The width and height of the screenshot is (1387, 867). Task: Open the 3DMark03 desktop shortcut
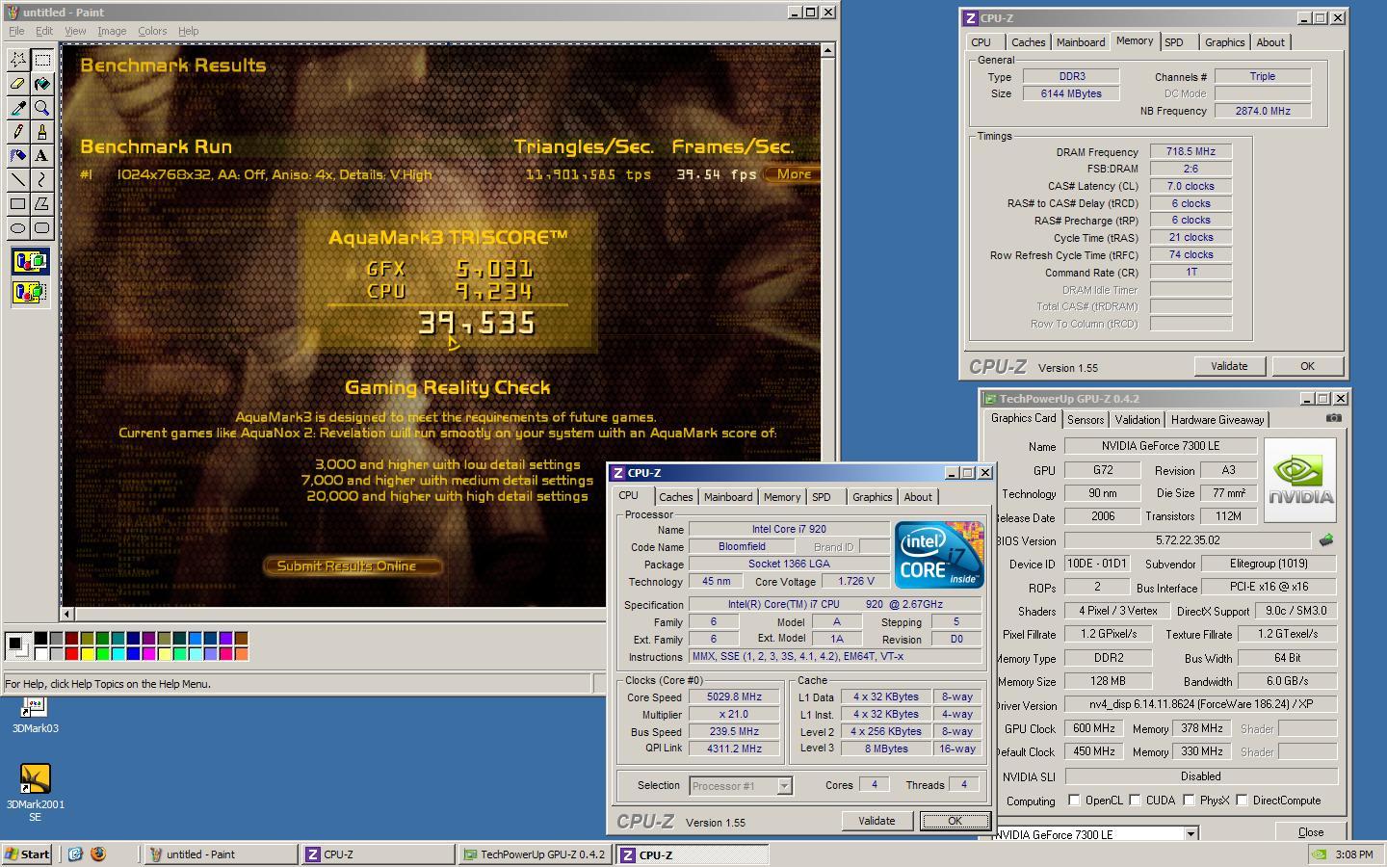[x=35, y=714]
